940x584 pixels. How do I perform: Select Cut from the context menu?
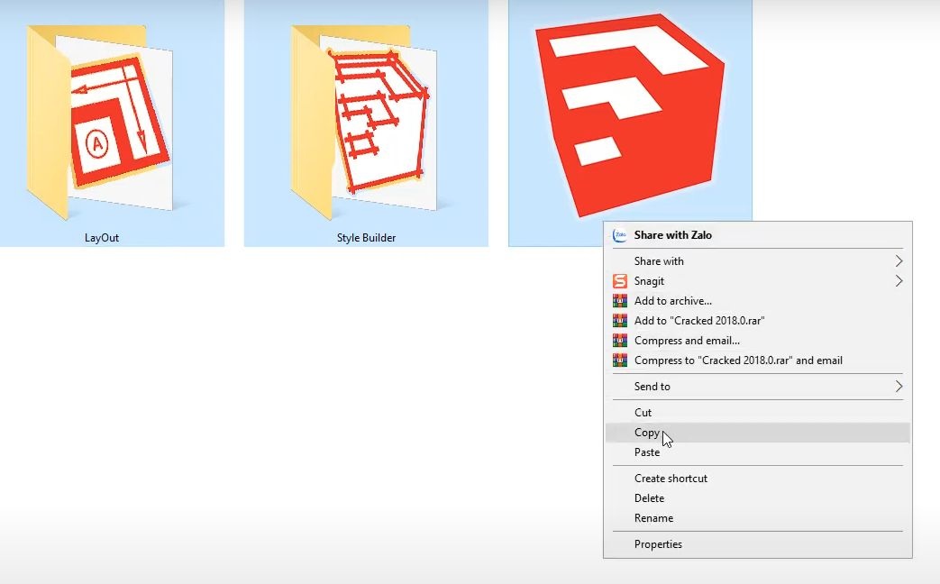pyautogui.click(x=758, y=413)
